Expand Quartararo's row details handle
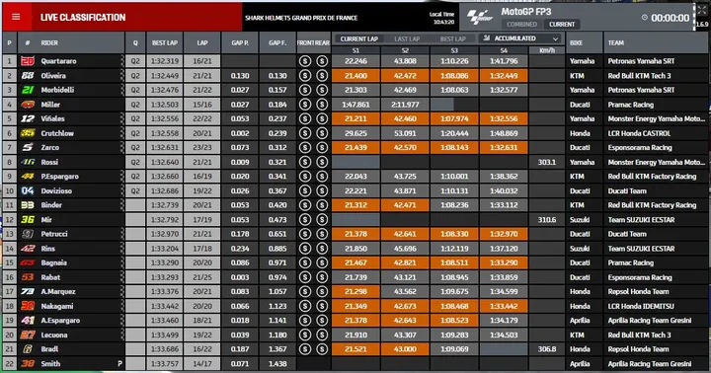This screenshot has height=373, width=711. (x=122, y=61)
